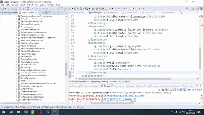204x115 pixels.
Task: Open the Navigate menu
Action: coord(14,5)
